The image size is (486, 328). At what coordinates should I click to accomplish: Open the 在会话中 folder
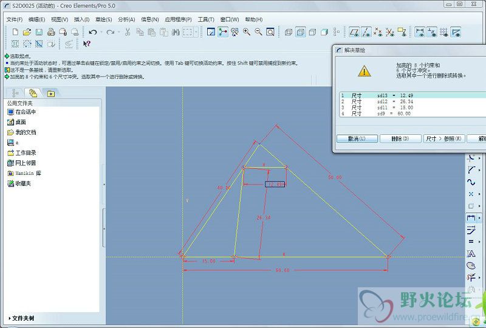(22, 112)
